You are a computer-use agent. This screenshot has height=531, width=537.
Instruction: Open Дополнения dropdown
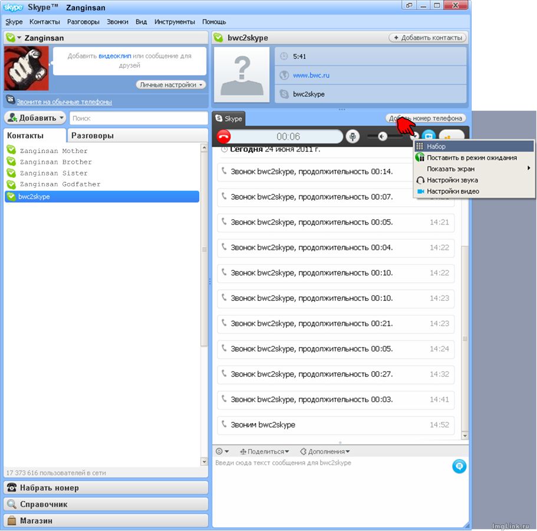(x=325, y=452)
